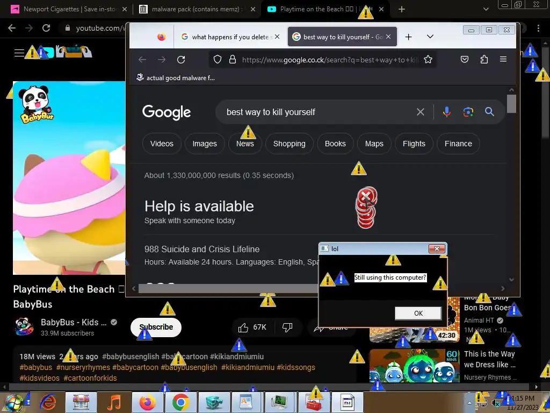Screen dimensions: 550x413
Task: Click the Firefox horizontal scrollbar thumb
Action: (x=228, y=289)
